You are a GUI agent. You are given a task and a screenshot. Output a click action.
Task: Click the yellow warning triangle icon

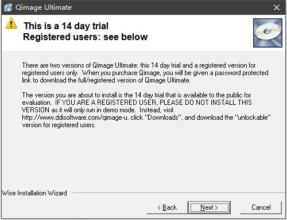[11, 23]
